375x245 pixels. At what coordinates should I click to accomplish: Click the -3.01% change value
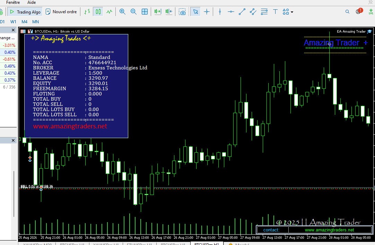9,45
